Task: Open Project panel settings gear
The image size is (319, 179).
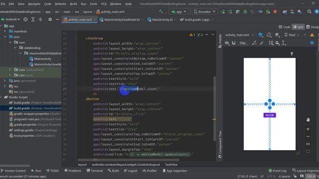Action: coord(50,19)
